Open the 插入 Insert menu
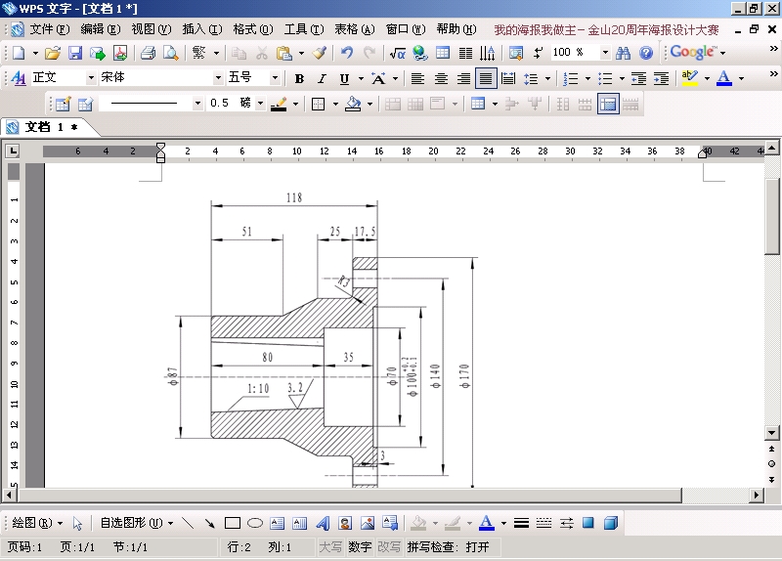Image resolution: width=782 pixels, height=561 pixels. click(202, 29)
